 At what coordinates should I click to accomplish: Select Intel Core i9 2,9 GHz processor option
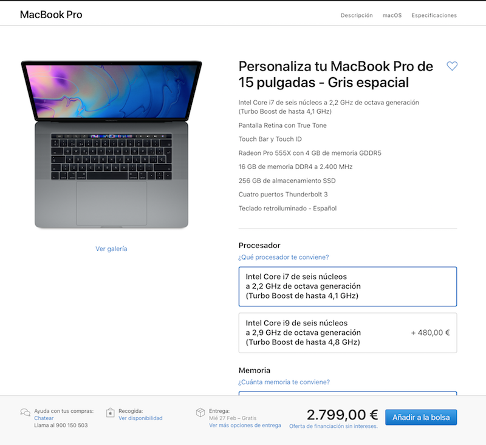tap(347, 333)
